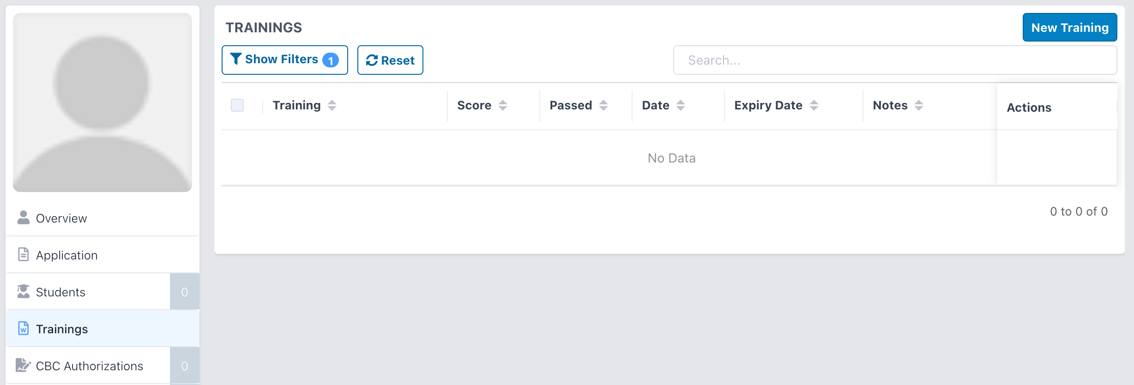Viewport: 1134px width, 385px height.
Task: Sort by Passed column arrows
Action: pyautogui.click(x=603, y=105)
